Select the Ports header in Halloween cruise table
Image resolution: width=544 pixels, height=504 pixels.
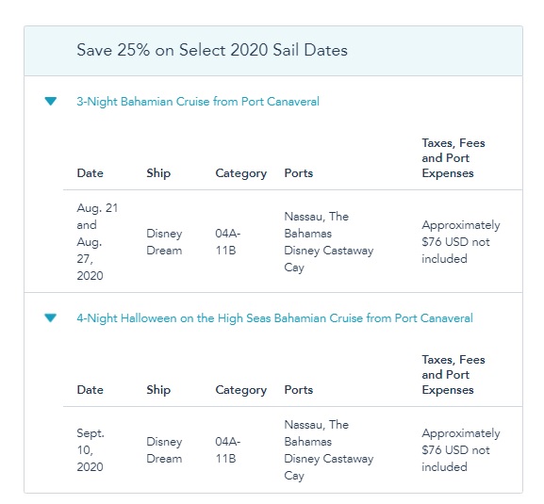click(299, 390)
